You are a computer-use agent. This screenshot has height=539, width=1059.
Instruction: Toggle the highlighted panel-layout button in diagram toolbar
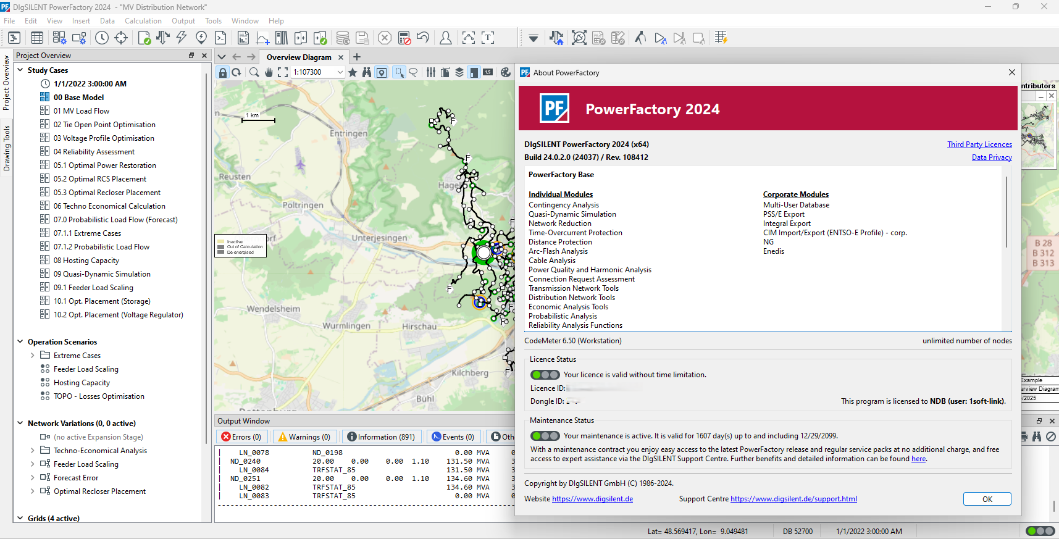tap(474, 72)
